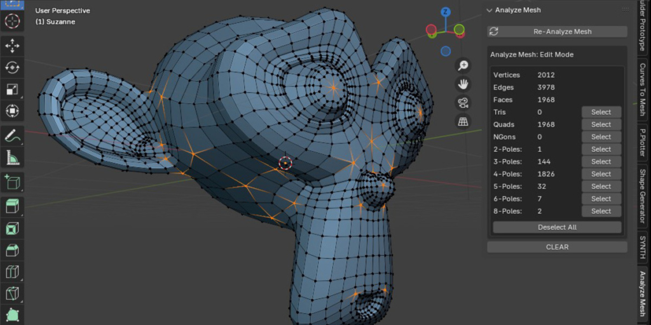Screen dimensions: 651x325
Task: Click the 'User Perspective' viewport label
Action: click(63, 11)
